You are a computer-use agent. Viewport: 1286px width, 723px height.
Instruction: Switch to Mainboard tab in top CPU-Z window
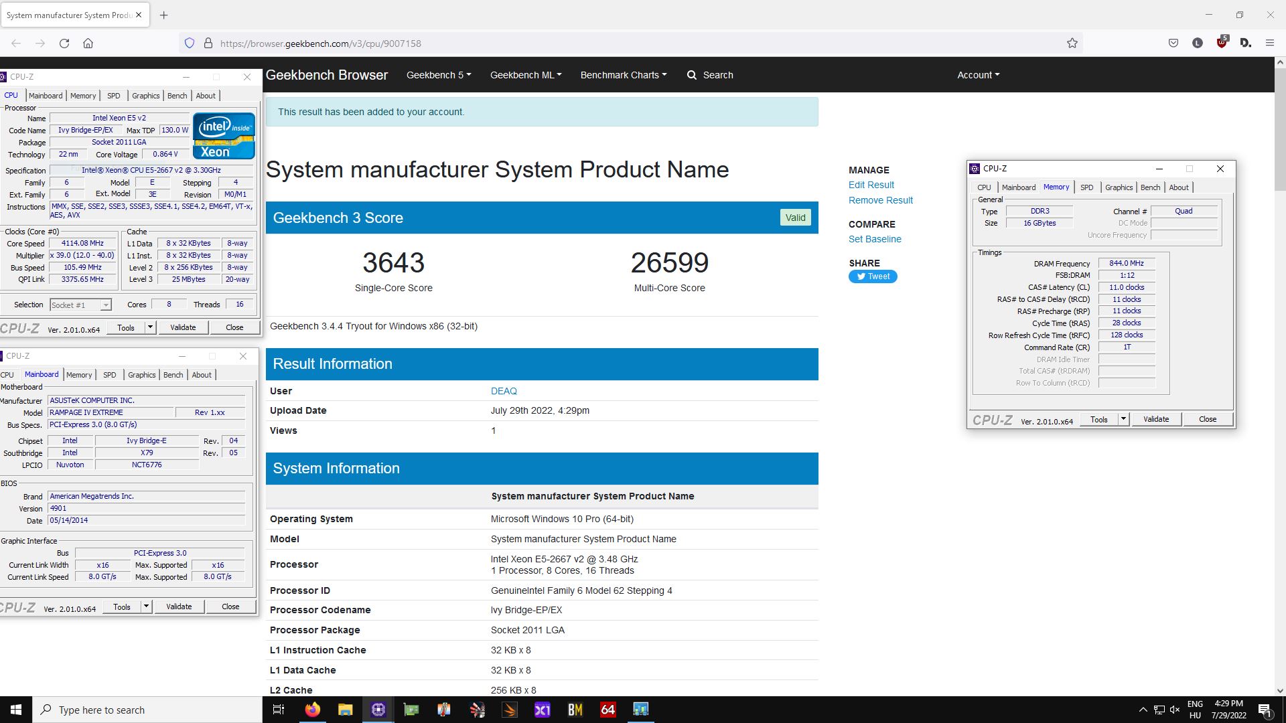[x=46, y=96]
